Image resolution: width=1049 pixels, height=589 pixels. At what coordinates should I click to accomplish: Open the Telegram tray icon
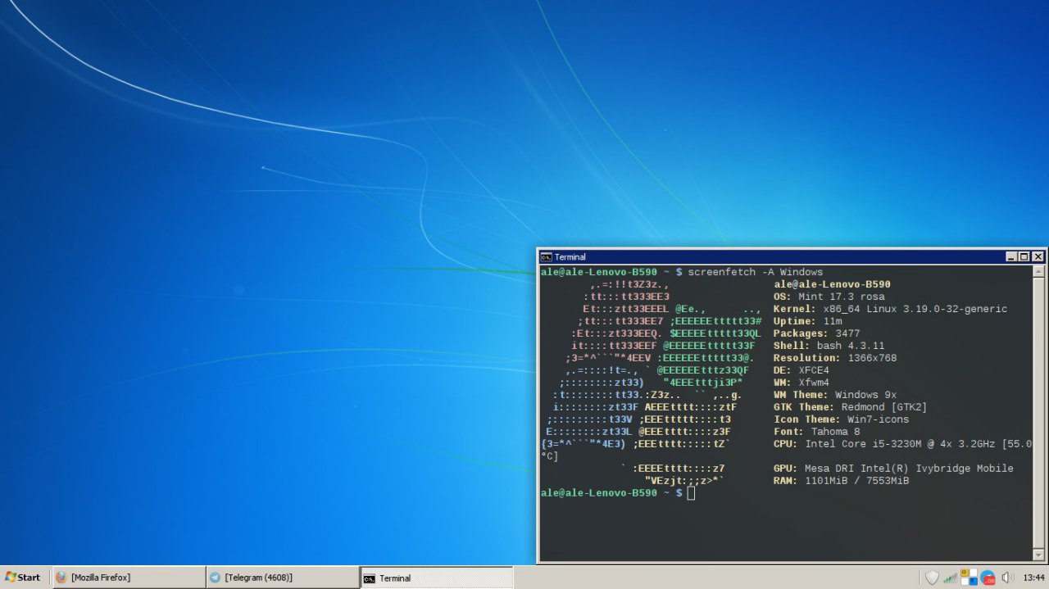[988, 578]
